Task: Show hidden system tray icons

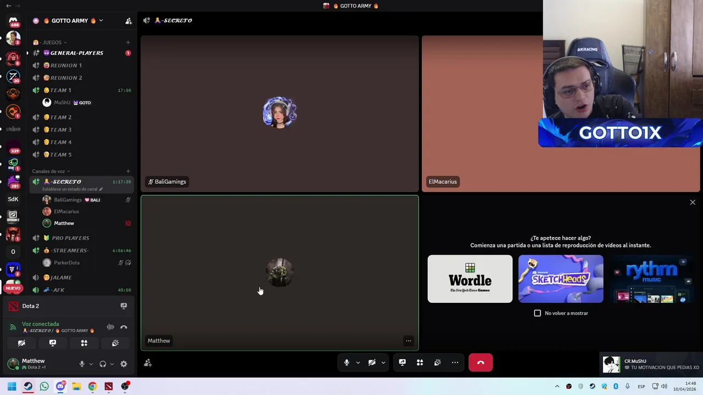Action: pyautogui.click(x=557, y=386)
